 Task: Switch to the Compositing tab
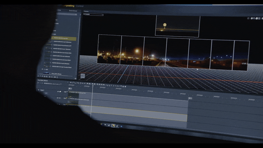tap(68, 6)
